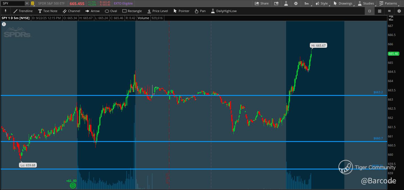The image size is (404, 190).
Task: Select the grid chart layout icon
Action: pyautogui.click(x=380, y=11)
